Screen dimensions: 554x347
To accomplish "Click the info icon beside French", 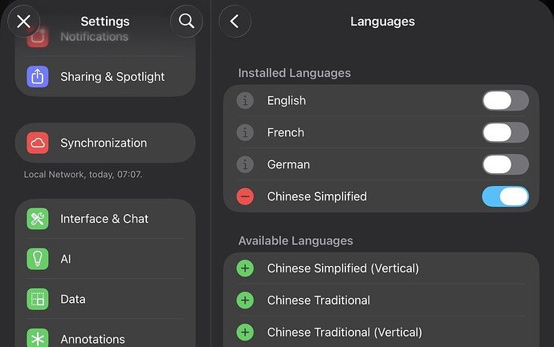I will point(246,133).
